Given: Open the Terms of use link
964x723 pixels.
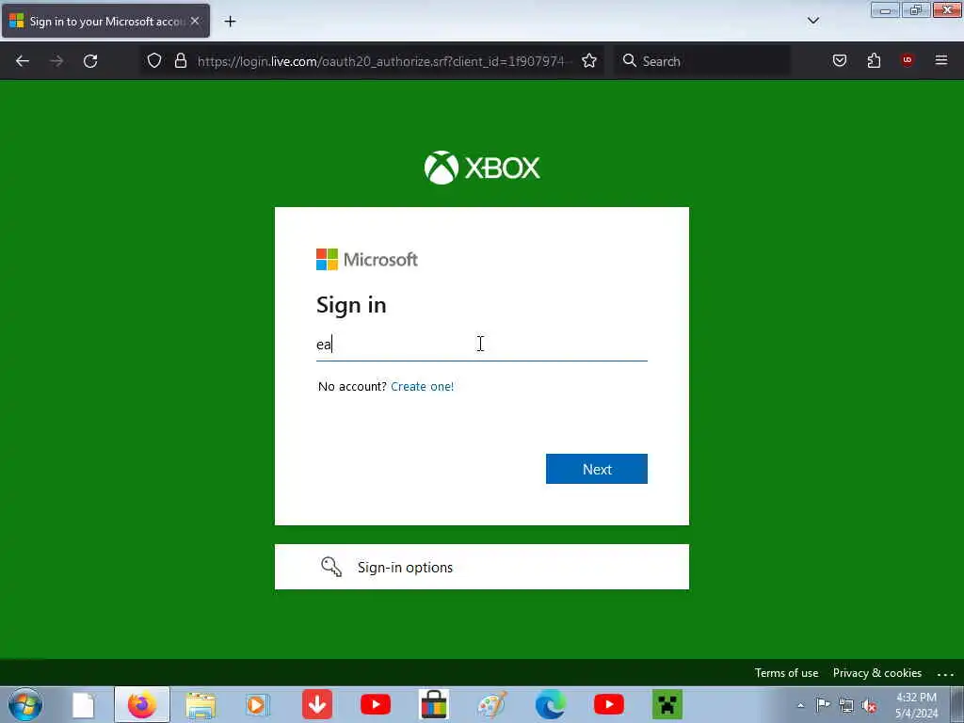Looking at the screenshot, I should 786,673.
